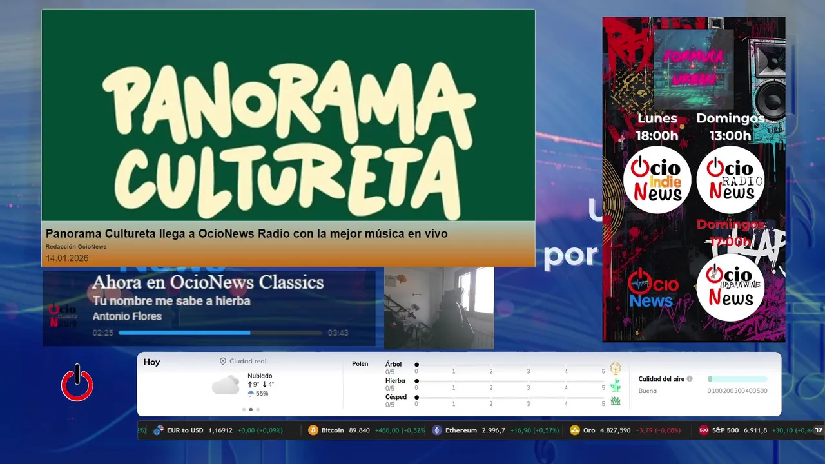Select the first weather carousel dot
The height and width of the screenshot is (464, 825).
click(244, 409)
